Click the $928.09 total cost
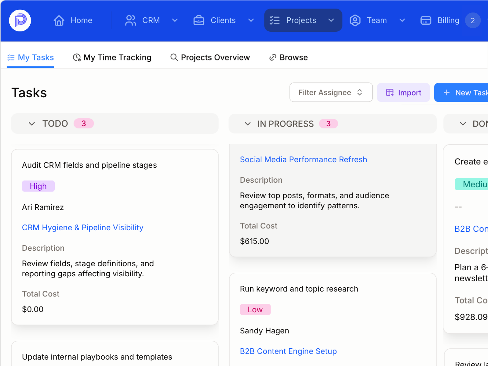488x366 pixels. (x=471, y=317)
